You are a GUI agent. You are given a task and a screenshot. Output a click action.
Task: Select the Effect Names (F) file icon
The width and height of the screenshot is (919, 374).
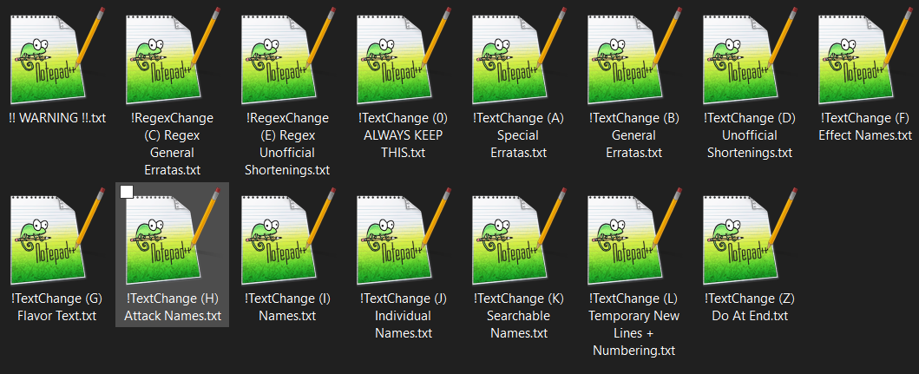(x=866, y=56)
